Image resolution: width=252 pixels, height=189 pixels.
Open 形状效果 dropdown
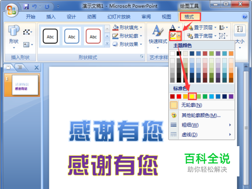tap(128, 44)
